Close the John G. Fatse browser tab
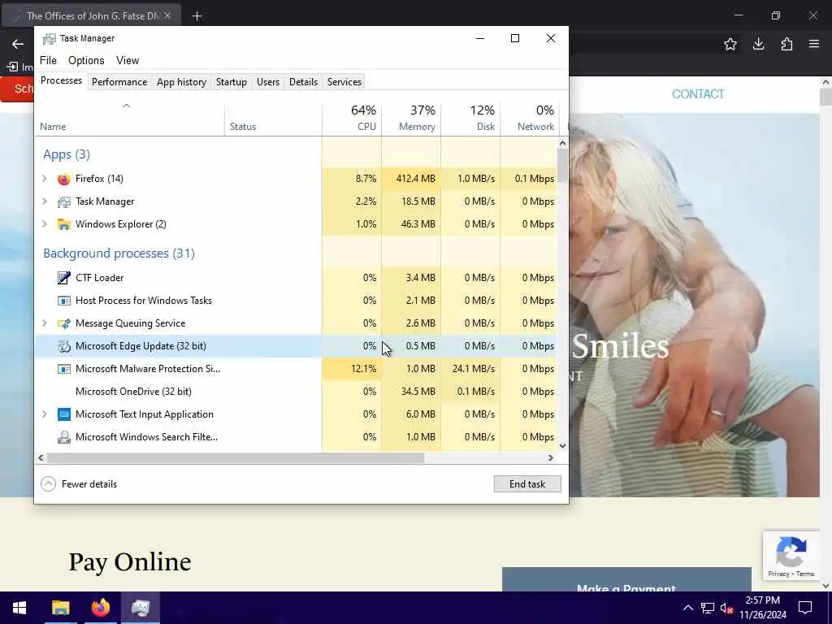Image resolution: width=832 pixels, height=624 pixels. pyautogui.click(x=167, y=16)
